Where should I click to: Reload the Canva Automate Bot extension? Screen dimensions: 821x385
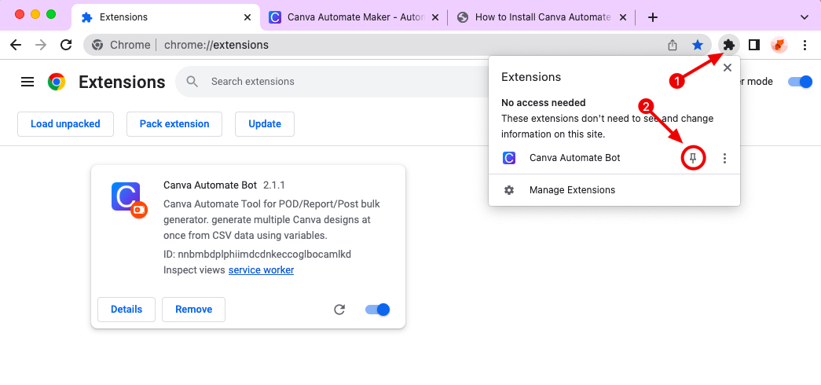click(339, 310)
